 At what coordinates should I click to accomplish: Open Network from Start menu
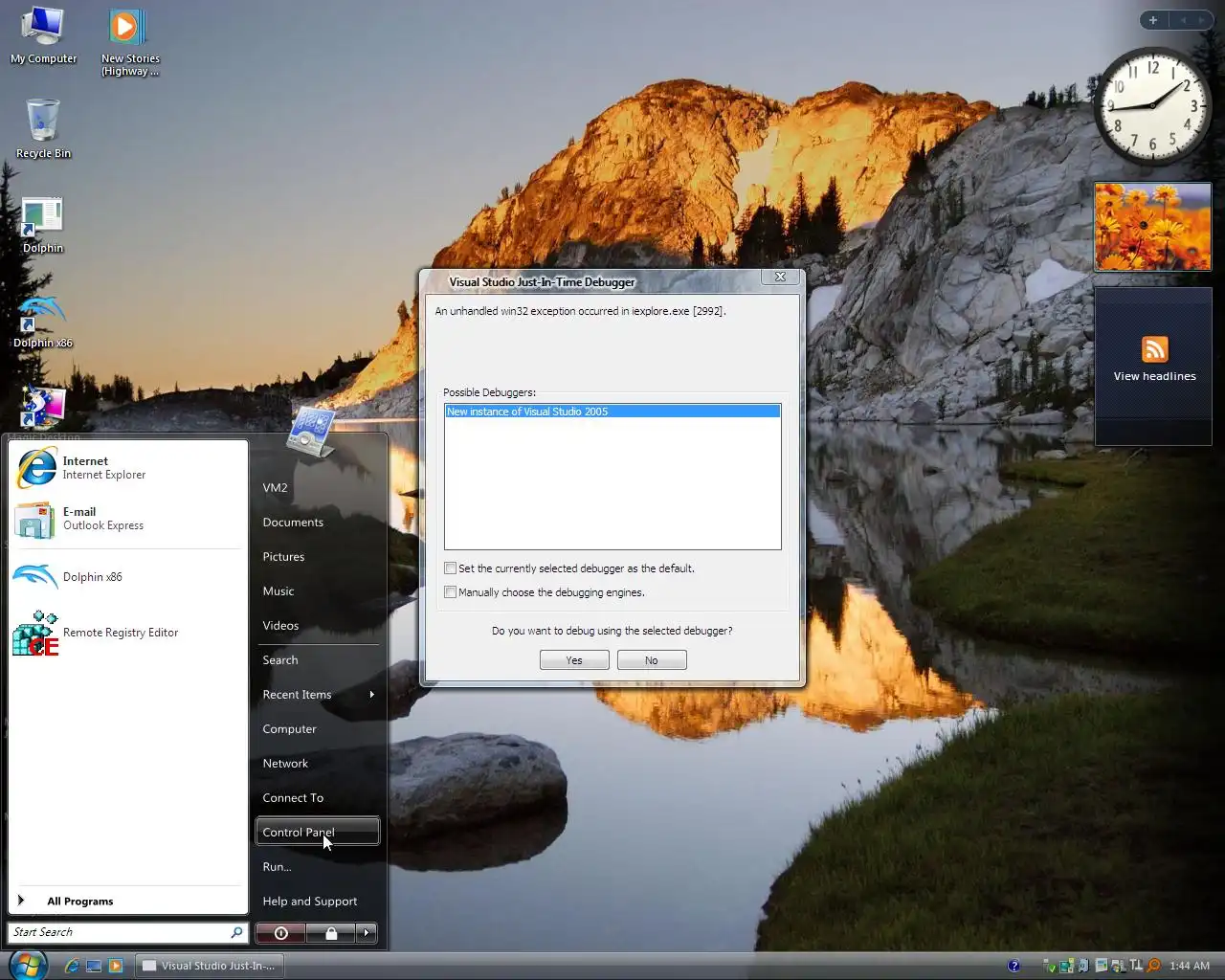click(x=318, y=764)
